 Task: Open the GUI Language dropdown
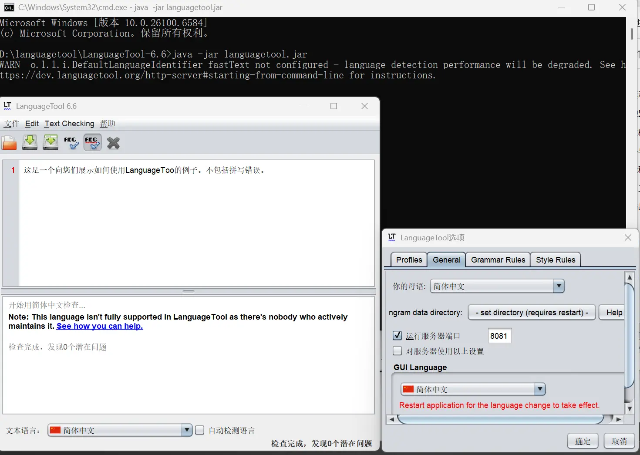539,389
